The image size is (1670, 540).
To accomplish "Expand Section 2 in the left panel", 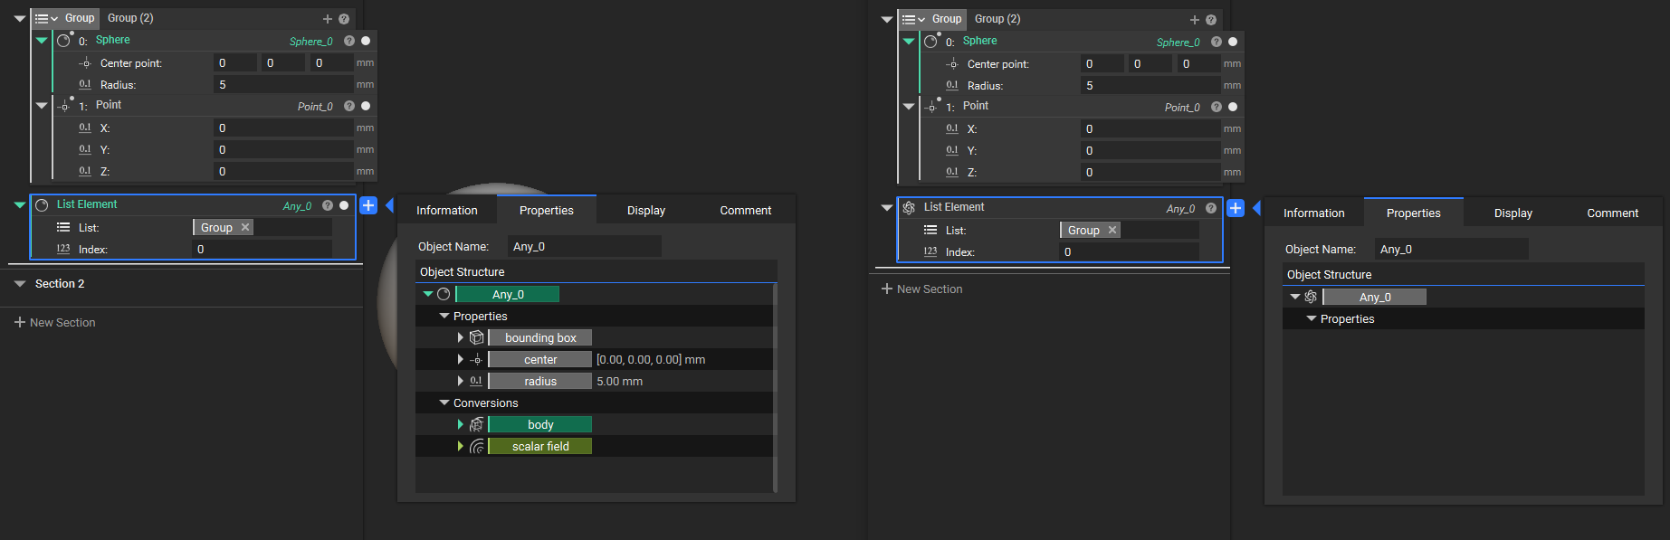I will 20,284.
